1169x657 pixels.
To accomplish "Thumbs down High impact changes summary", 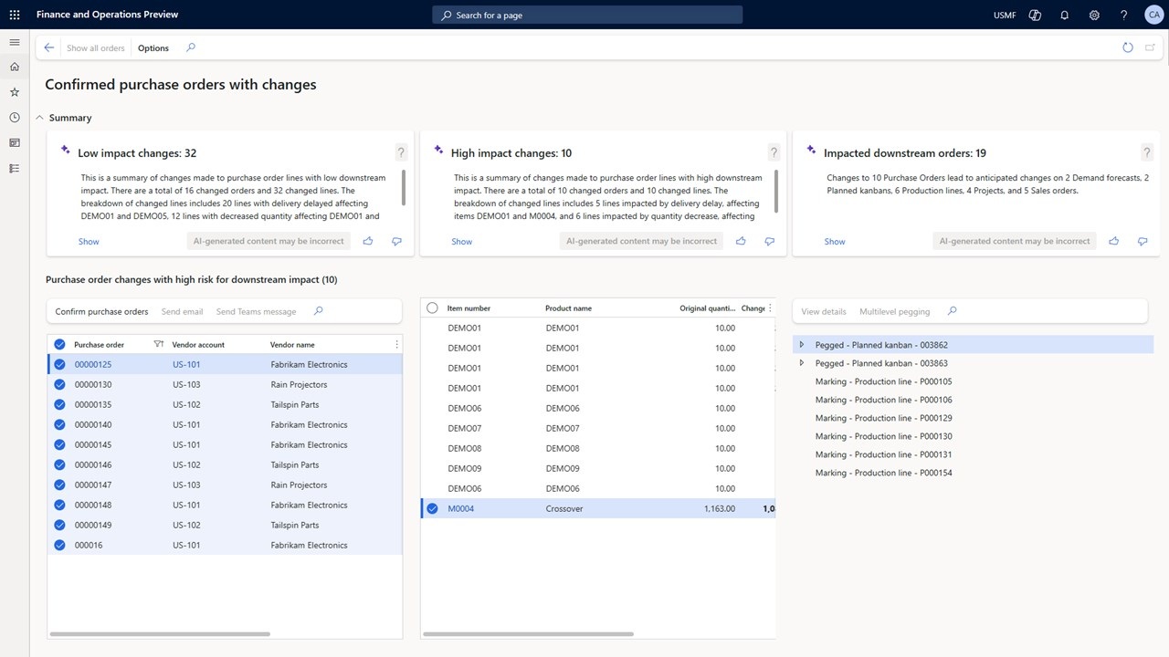I will click(x=770, y=242).
